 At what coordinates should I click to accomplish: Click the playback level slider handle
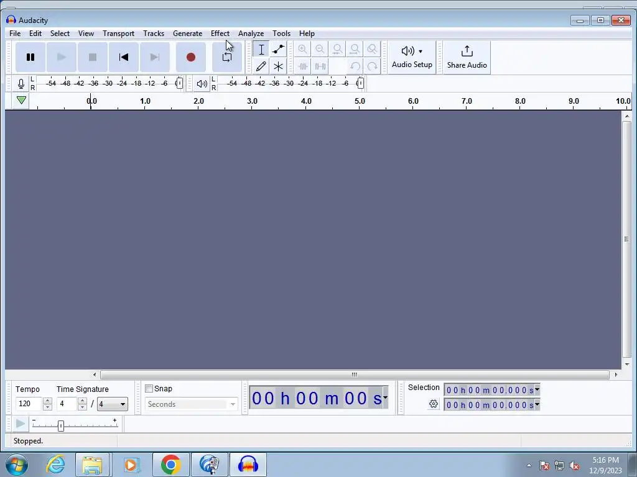360,83
